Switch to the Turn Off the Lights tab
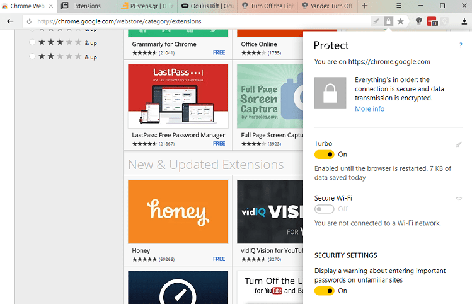 [x=268, y=6]
